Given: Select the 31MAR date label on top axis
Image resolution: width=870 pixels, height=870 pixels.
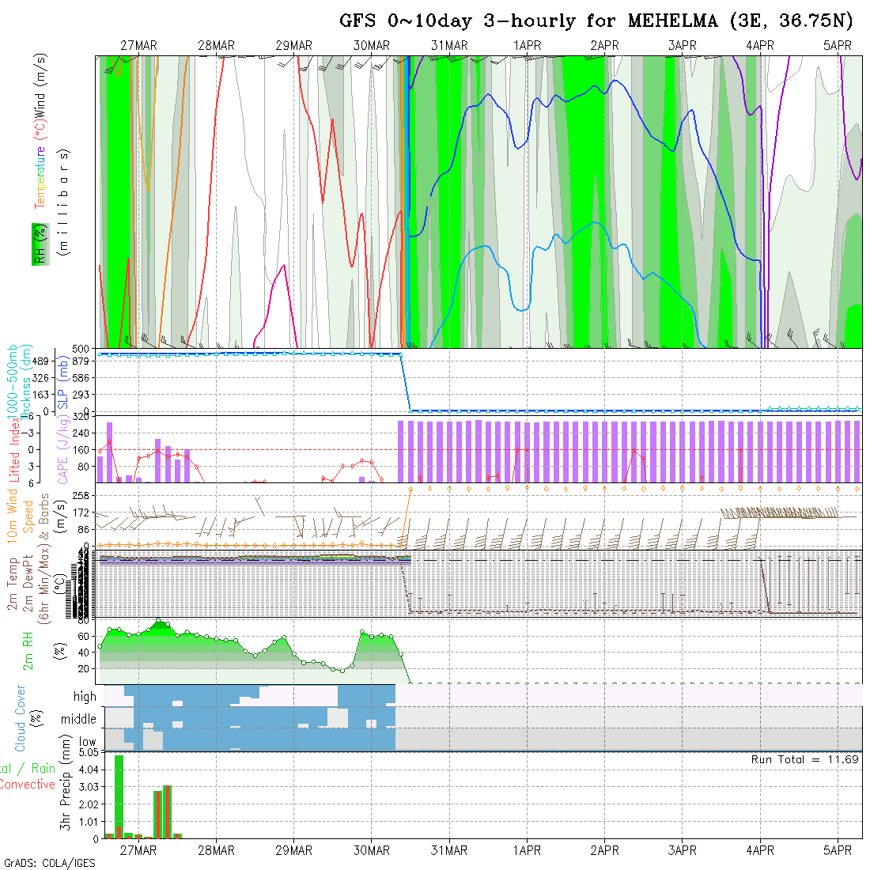Looking at the screenshot, I should pyautogui.click(x=449, y=46).
